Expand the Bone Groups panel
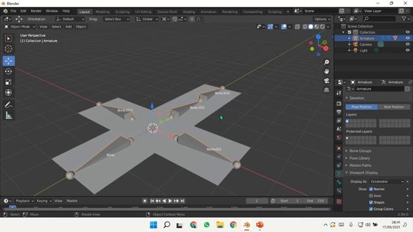 (x=360, y=151)
